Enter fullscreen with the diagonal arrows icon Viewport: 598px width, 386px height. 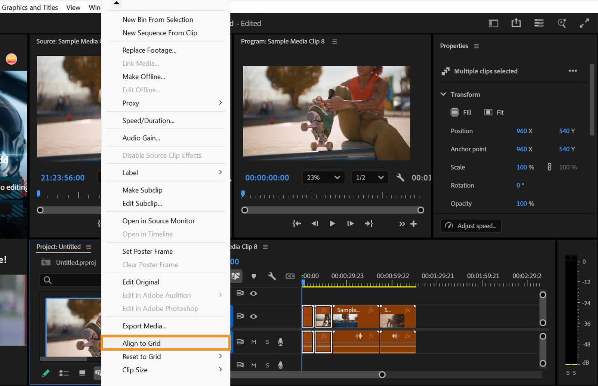585,23
